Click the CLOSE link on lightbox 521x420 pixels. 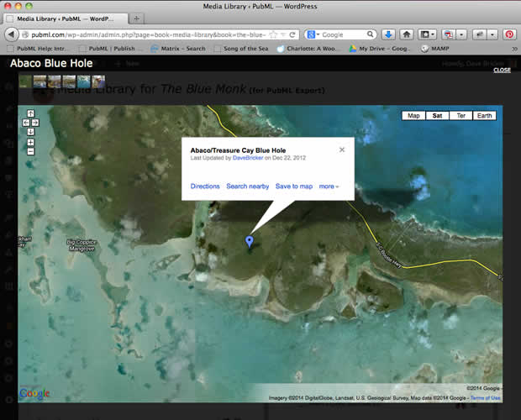click(502, 71)
